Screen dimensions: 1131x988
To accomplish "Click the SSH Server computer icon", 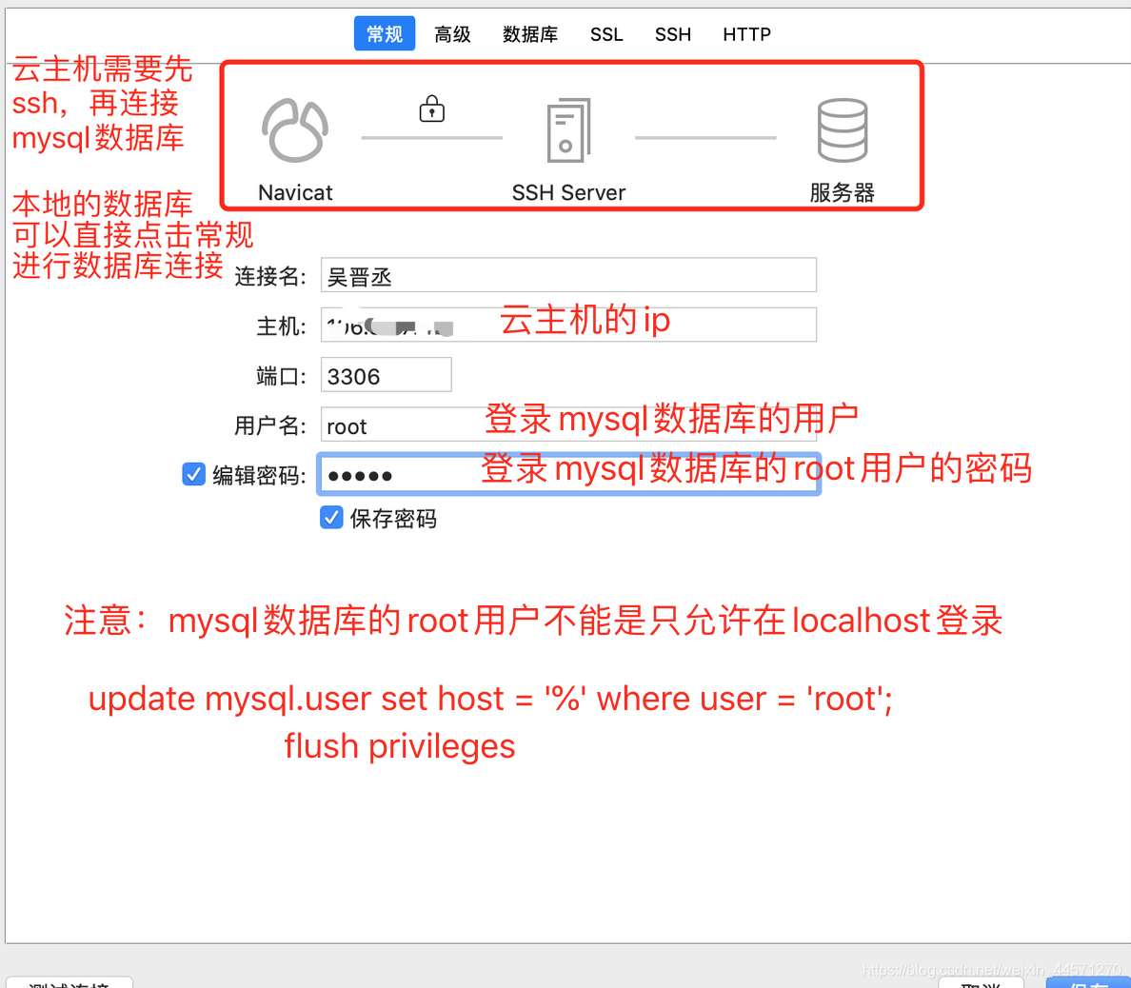I will pyautogui.click(x=568, y=129).
